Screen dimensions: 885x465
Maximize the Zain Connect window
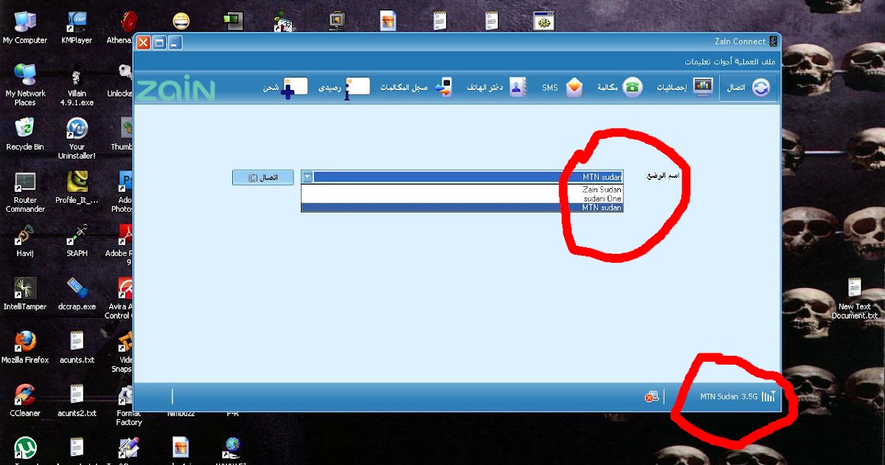click(159, 43)
